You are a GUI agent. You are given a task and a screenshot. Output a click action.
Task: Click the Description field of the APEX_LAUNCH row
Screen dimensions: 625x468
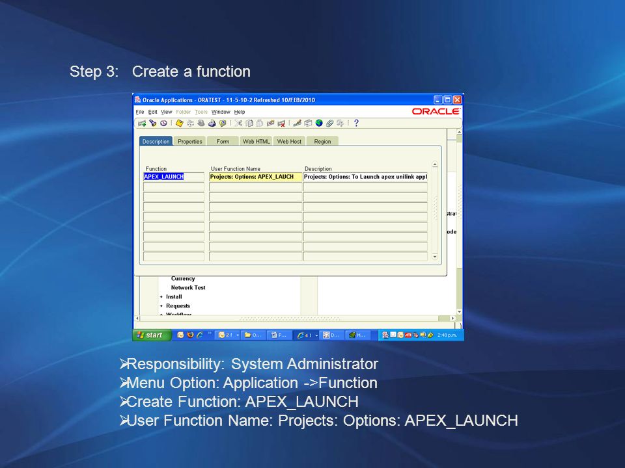pyautogui.click(x=365, y=177)
